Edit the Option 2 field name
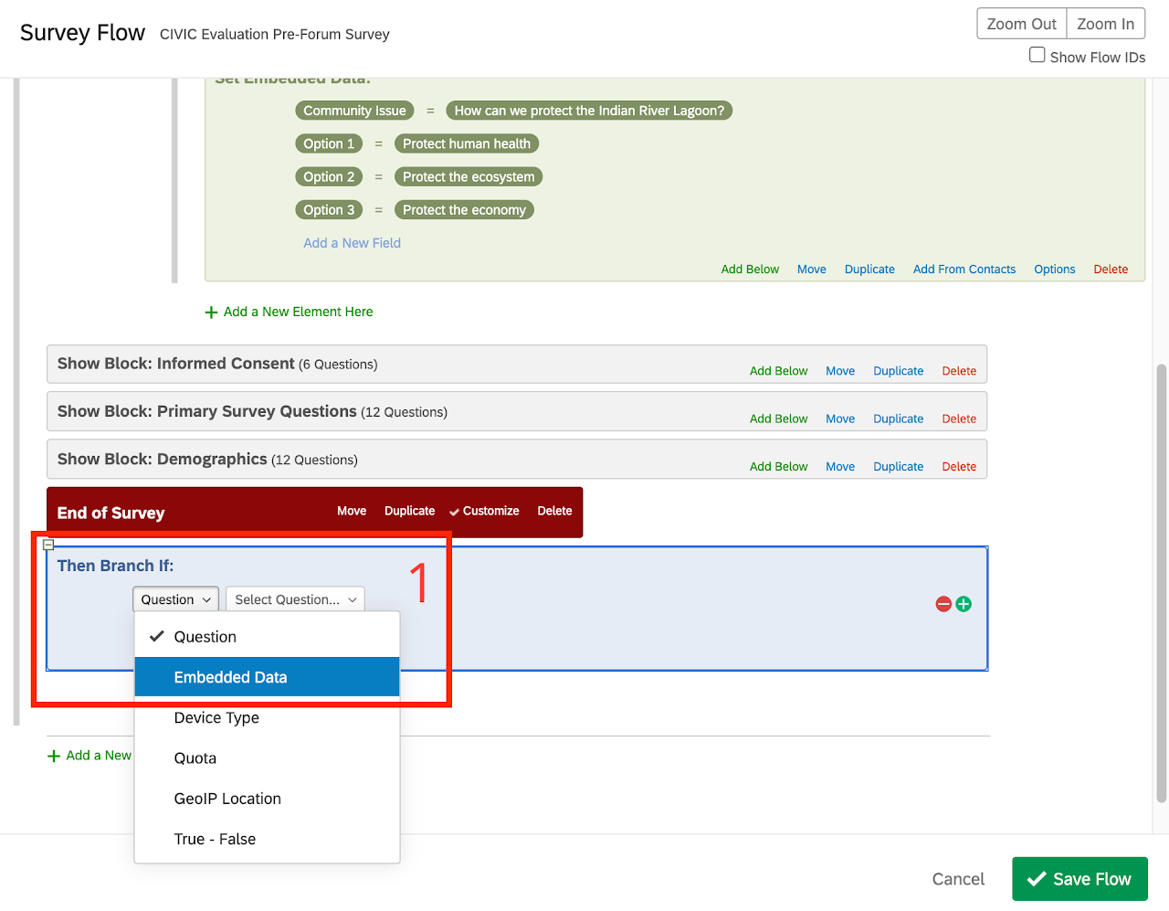The height and width of the screenshot is (911, 1169). 329,176
